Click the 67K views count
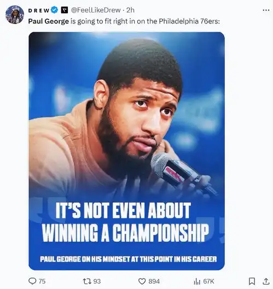 coord(208,281)
